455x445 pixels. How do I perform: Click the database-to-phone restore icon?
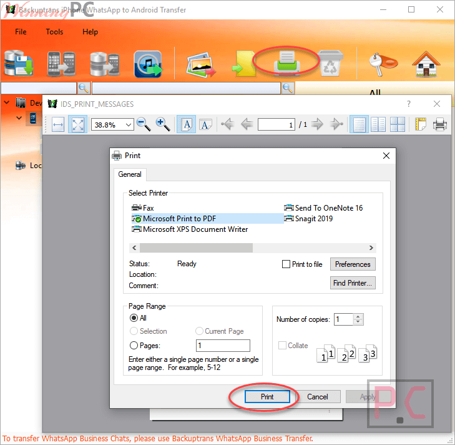coord(104,63)
